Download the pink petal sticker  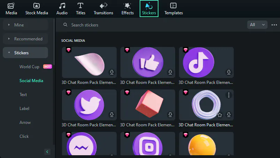tap(112, 72)
